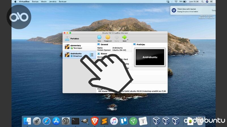
Task: Click the Jepretan Layar desktop screenshot file
Action: pos(206,17)
